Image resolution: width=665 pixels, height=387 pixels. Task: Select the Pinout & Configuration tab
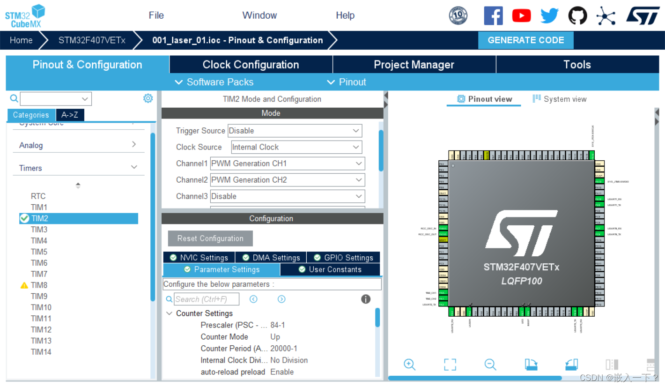88,65
